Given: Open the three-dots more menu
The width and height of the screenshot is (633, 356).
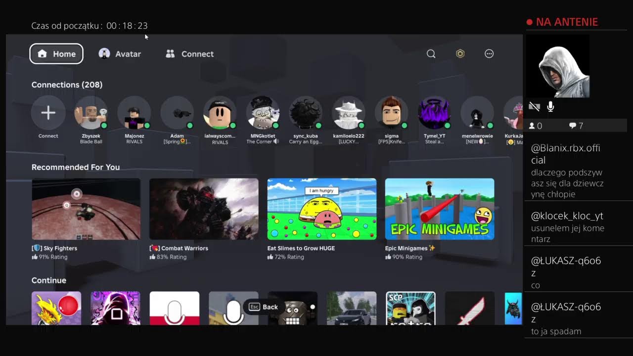Looking at the screenshot, I should point(489,54).
